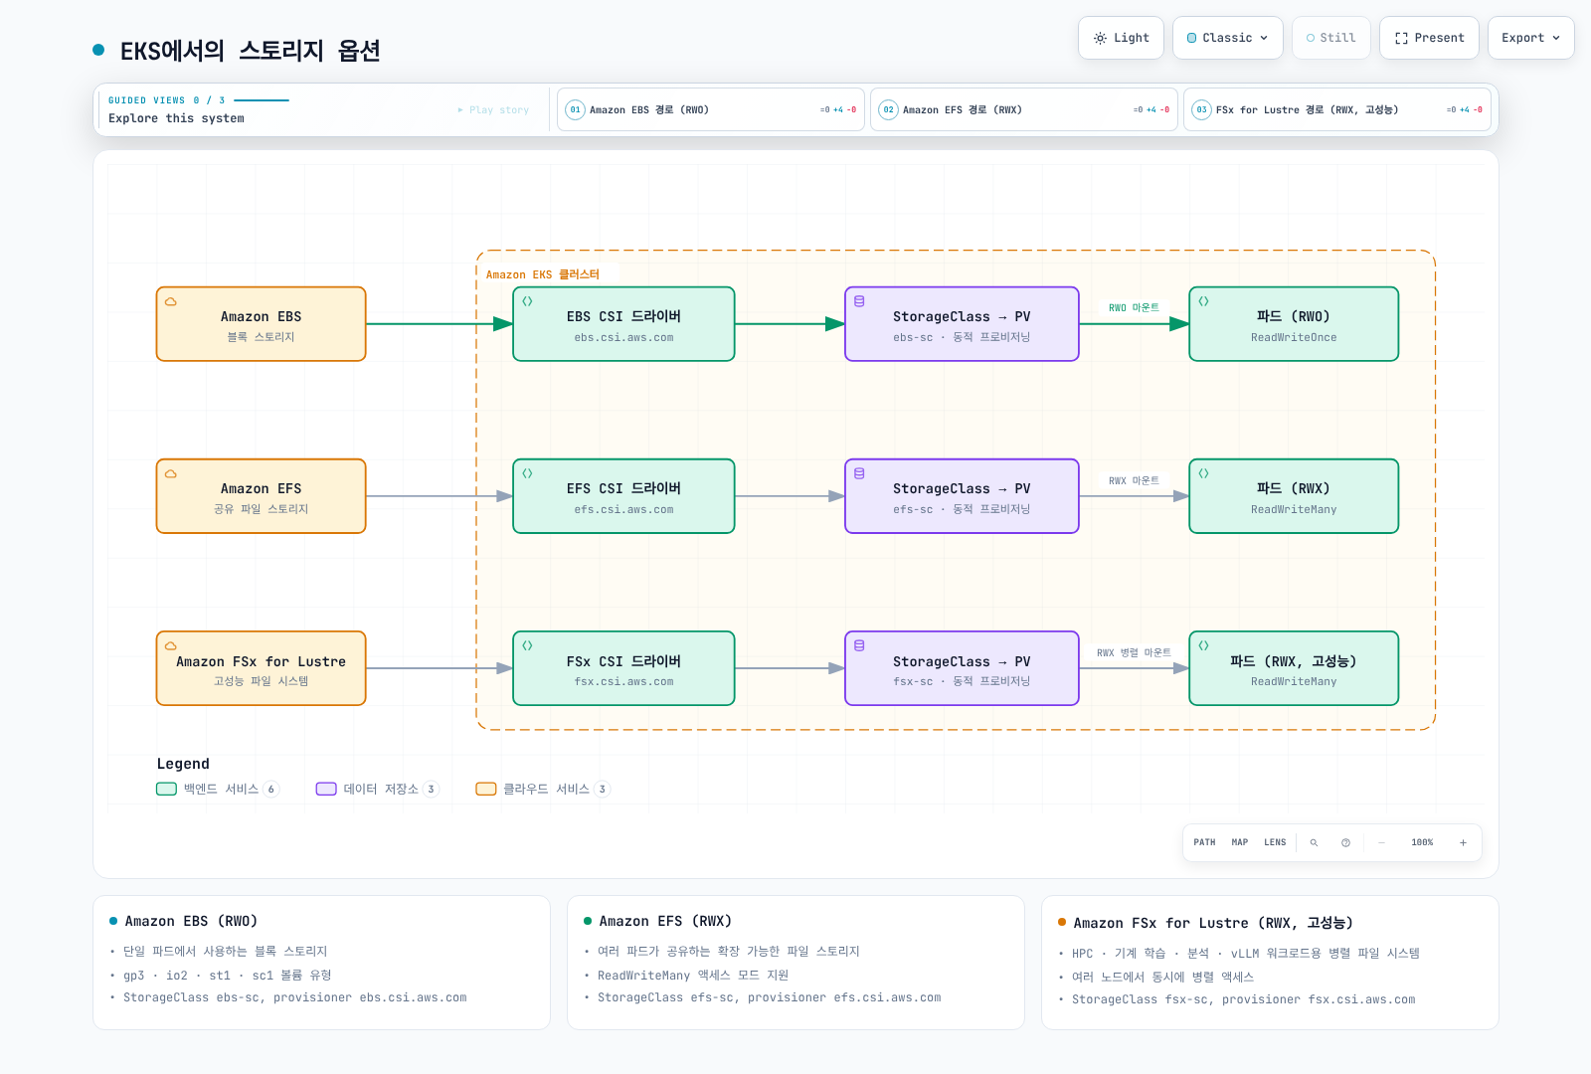Click the 'RWO 마운트' edge label
Screen dimensions: 1591x1074
click(1134, 308)
